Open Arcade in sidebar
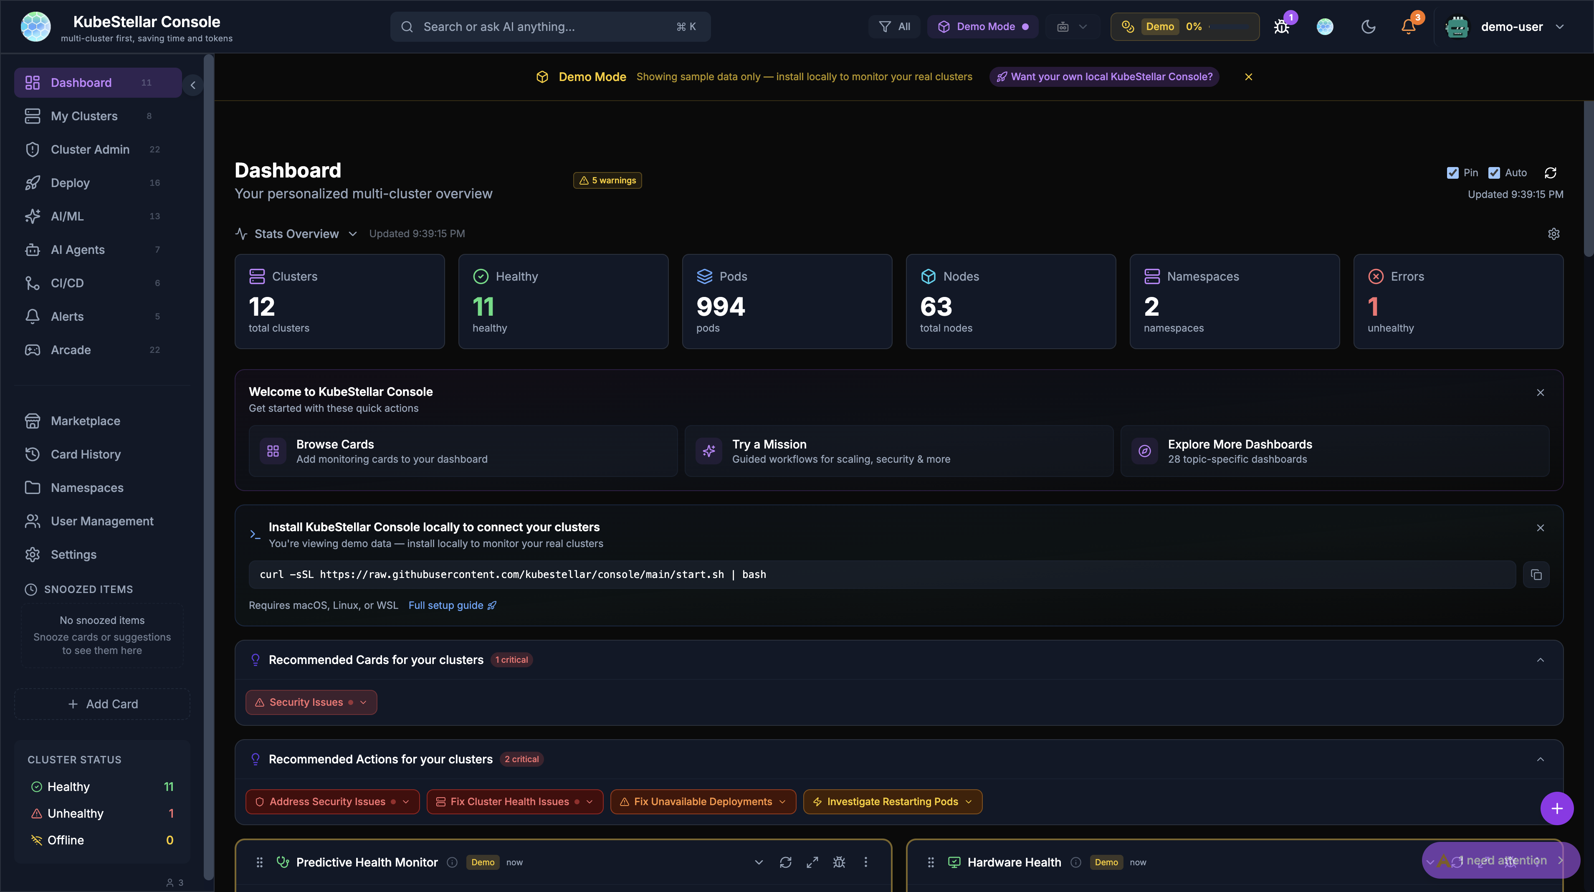This screenshot has height=892, width=1594. (98, 350)
